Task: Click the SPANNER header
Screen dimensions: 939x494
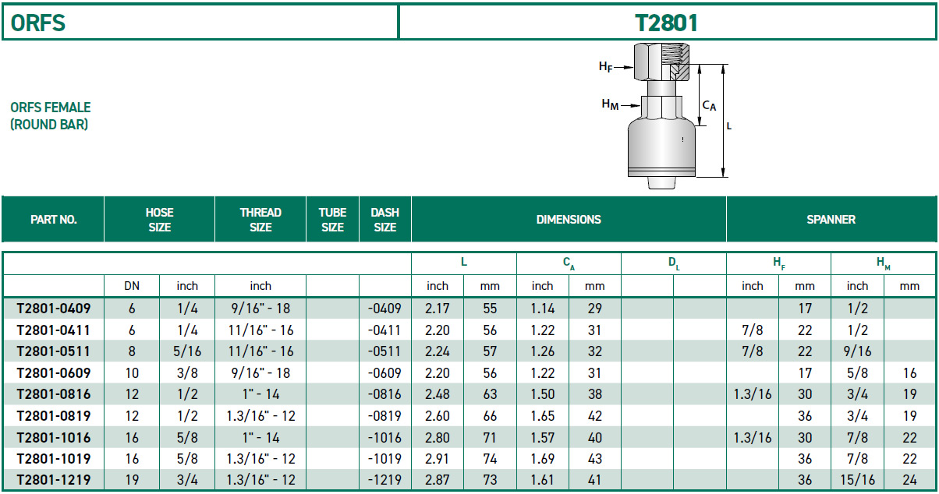Action: (831, 220)
